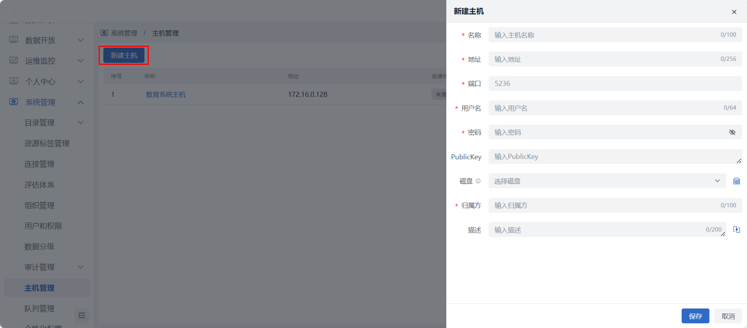Close the 新建主机 drawer with X
Screen dimensions: 747x328
(734, 12)
